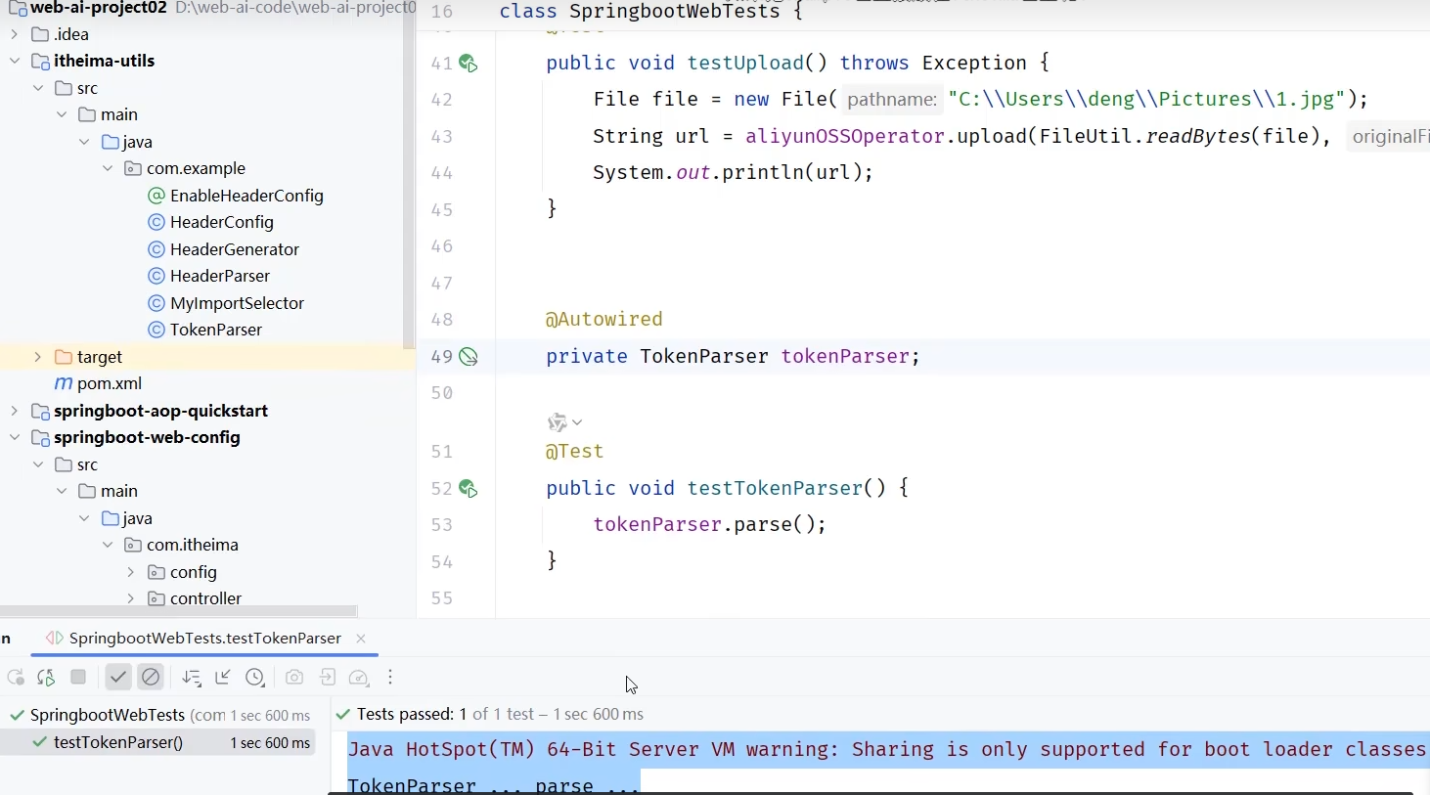
Task: Expand the springboot-aop-quickstart module
Action: (x=15, y=411)
